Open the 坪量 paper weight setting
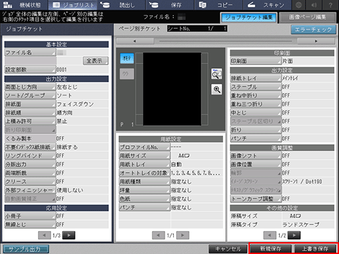The width and height of the screenshot is (339, 254). [144, 190]
